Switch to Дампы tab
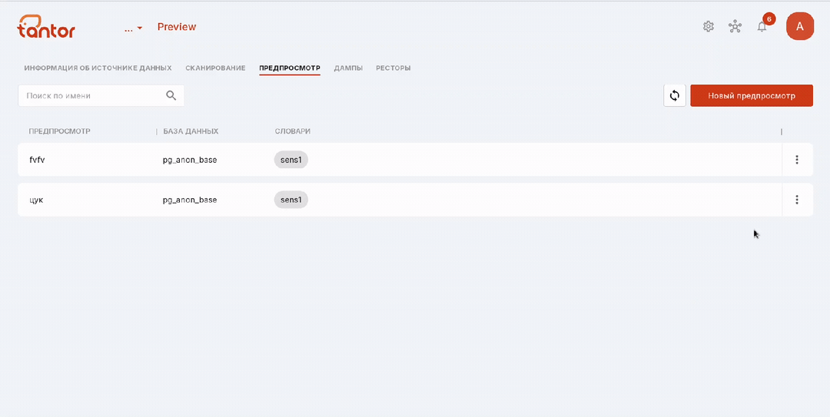 click(x=348, y=68)
